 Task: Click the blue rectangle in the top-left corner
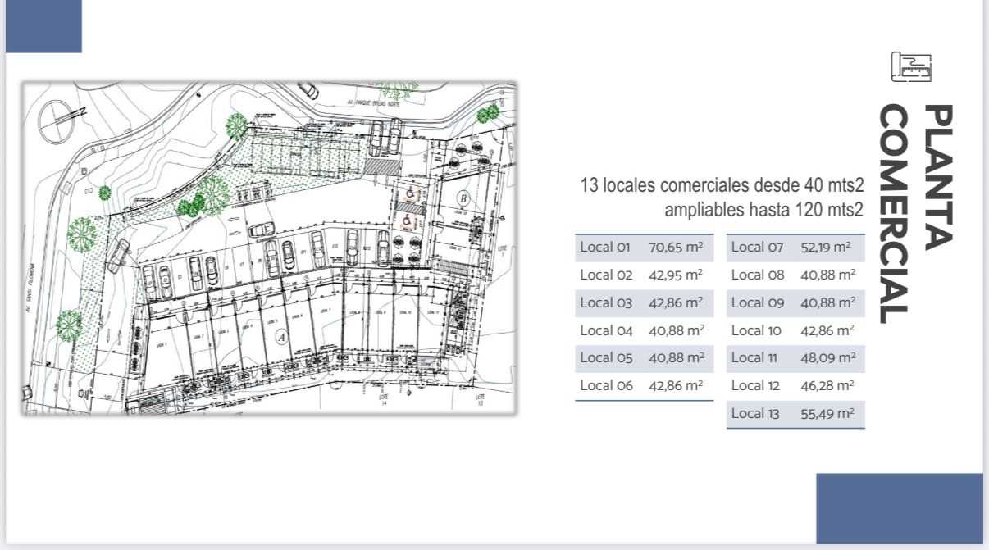(43, 26)
